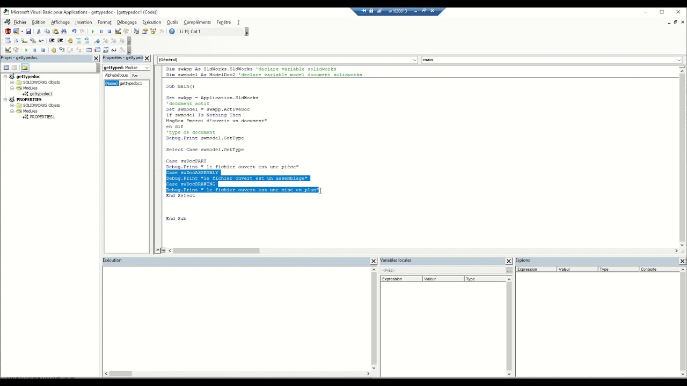Click View Code in the Projet panel
The width and height of the screenshot is (687, 386).
(x=6, y=68)
